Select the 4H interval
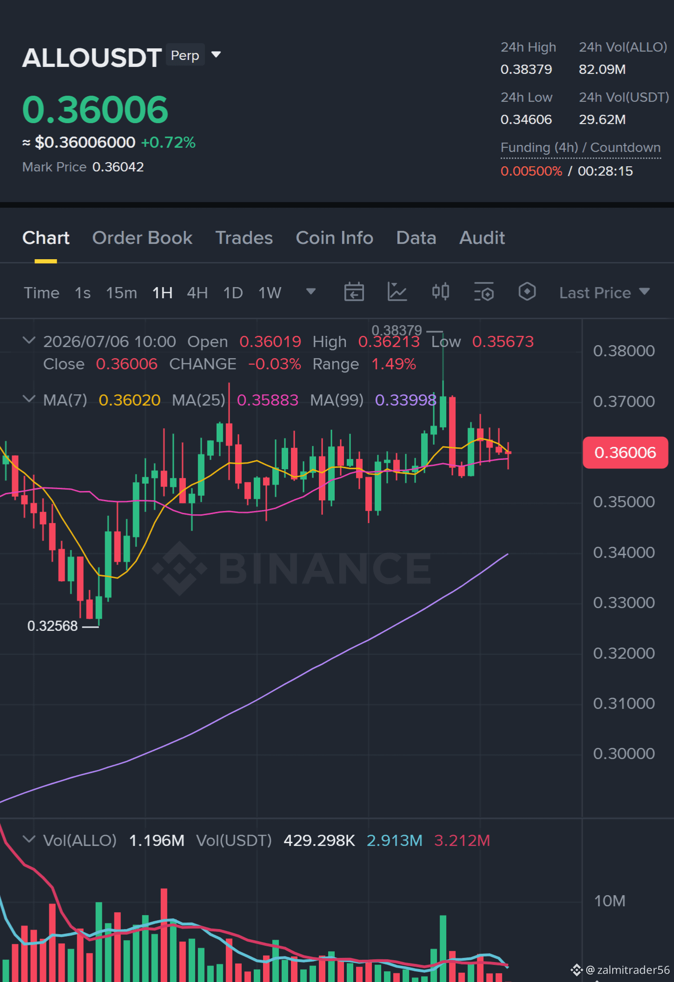The height and width of the screenshot is (982, 674). pos(197,293)
